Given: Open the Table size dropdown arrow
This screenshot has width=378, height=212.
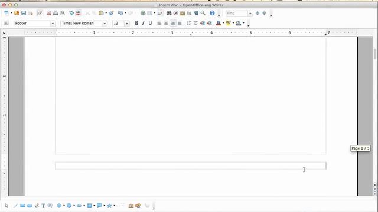Looking at the screenshot, I should point(155,13).
